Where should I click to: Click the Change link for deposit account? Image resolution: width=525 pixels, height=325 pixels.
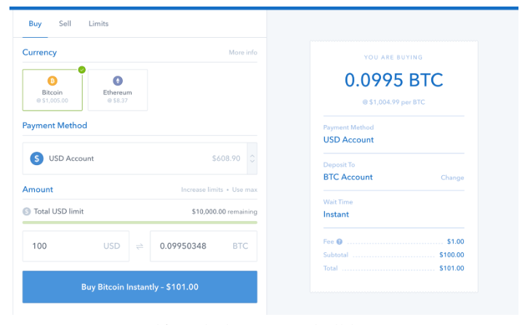pyautogui.click(x=452, y=177)
